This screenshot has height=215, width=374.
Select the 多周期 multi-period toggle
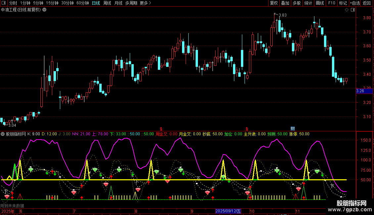click(x=131, y=3)
